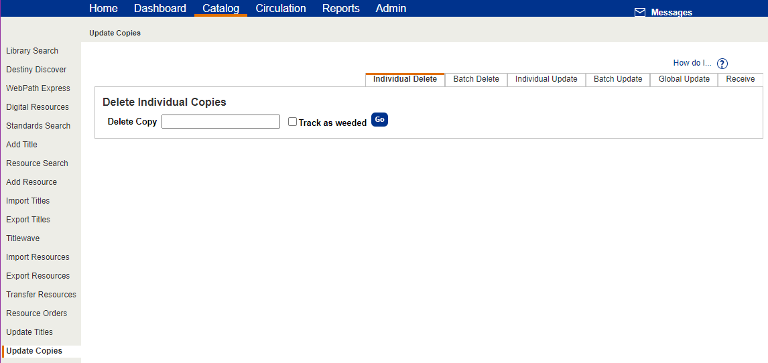Open Standards Search in sidebar
768x363 pixels.
tap(38, 126)
